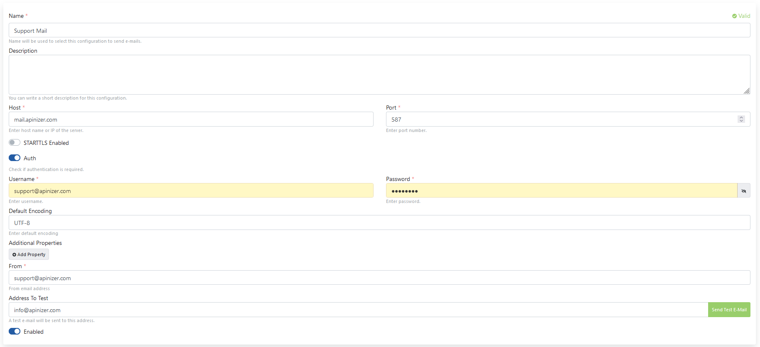Turn off the Auth switch
The width and height of the screenshot is (760, 347).
[x=15, y=158]
